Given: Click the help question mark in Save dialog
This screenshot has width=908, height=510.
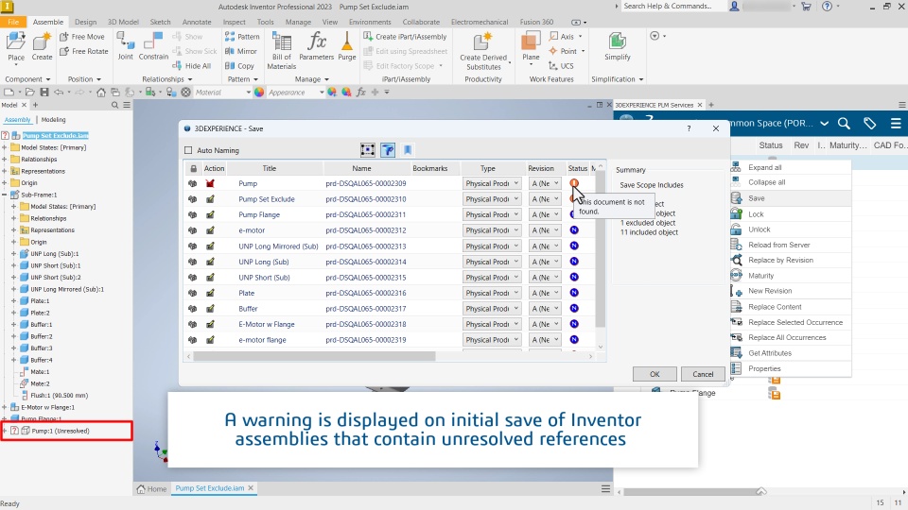Looking at the screenshot, I should coord(689,128).
